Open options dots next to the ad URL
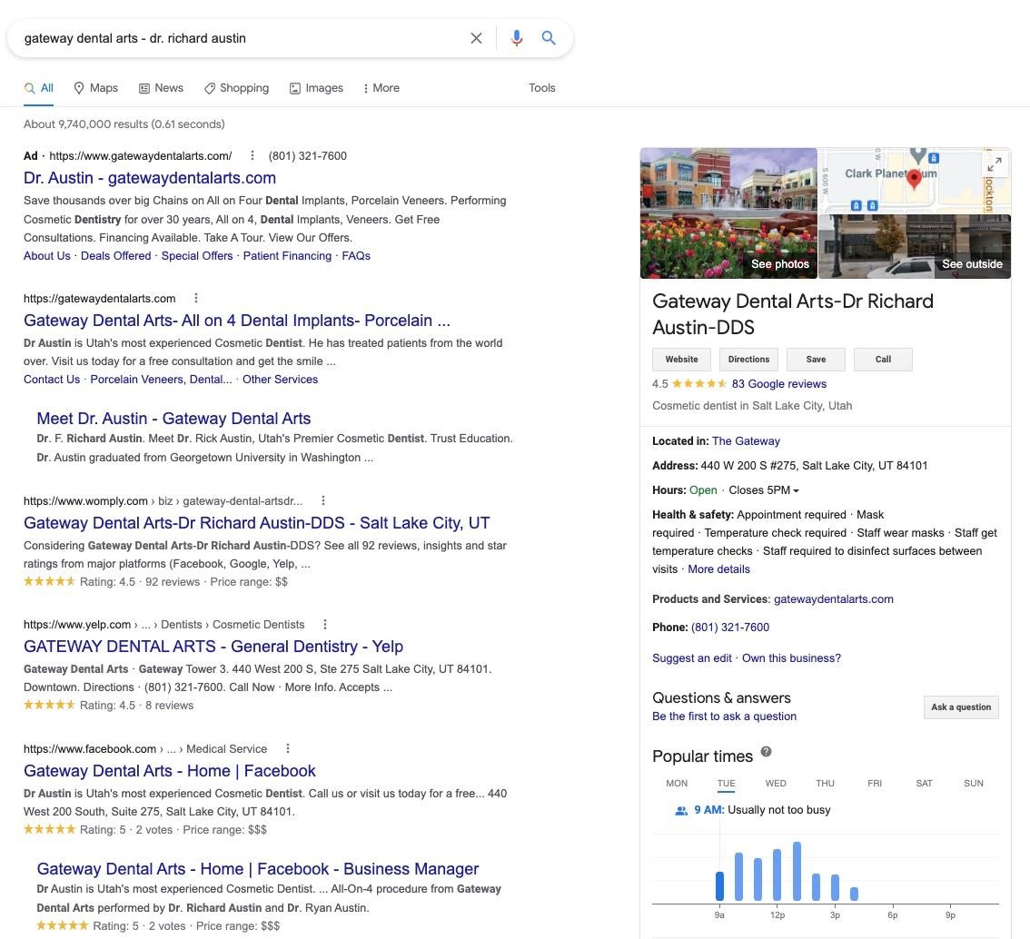1030x939 pixels. (x=253, y=155)
